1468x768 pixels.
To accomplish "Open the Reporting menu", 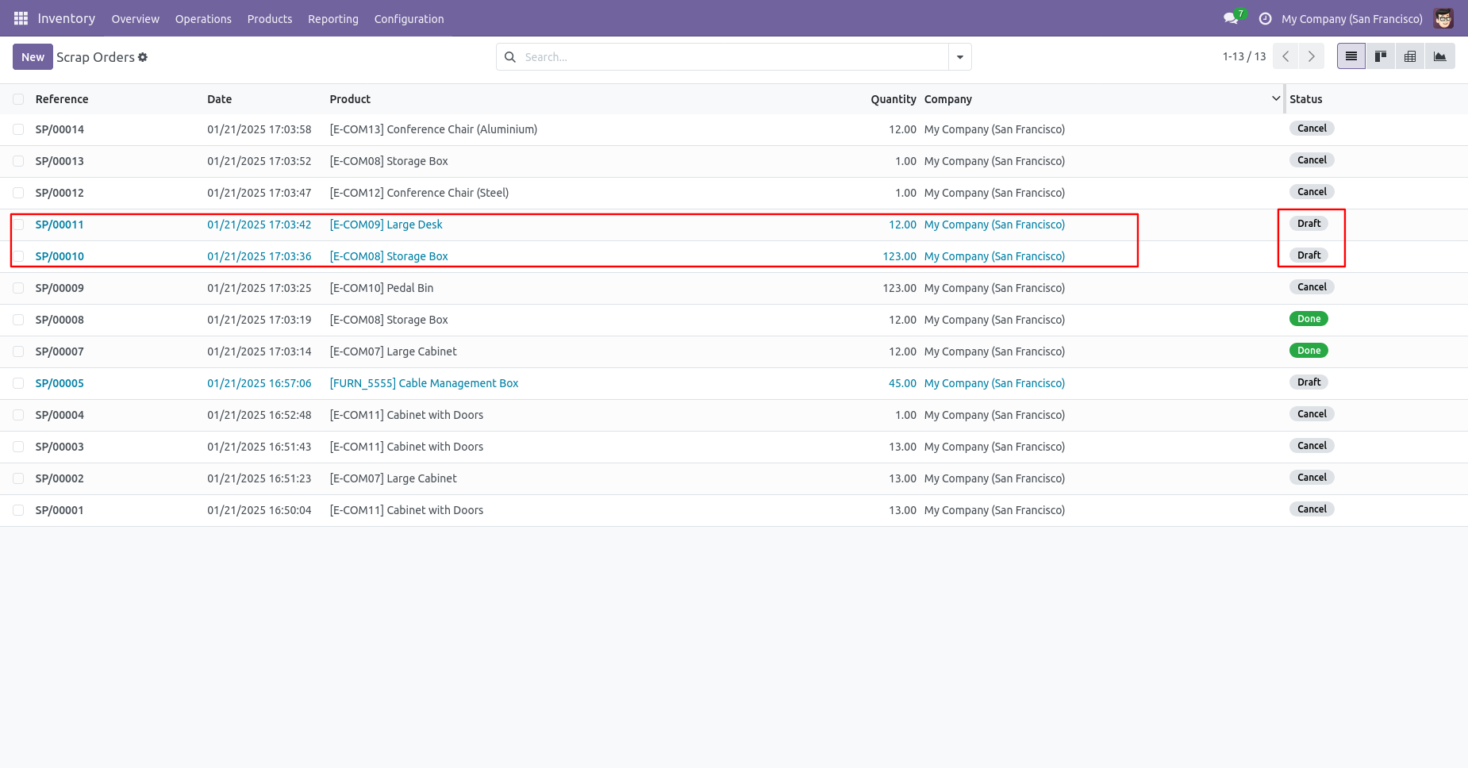I will point(332,18).
